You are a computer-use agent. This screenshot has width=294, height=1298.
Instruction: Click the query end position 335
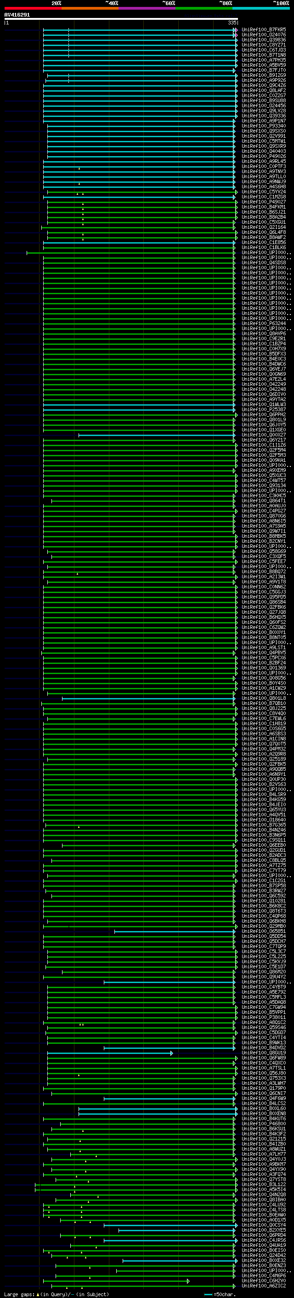click(x=232, y=23)
